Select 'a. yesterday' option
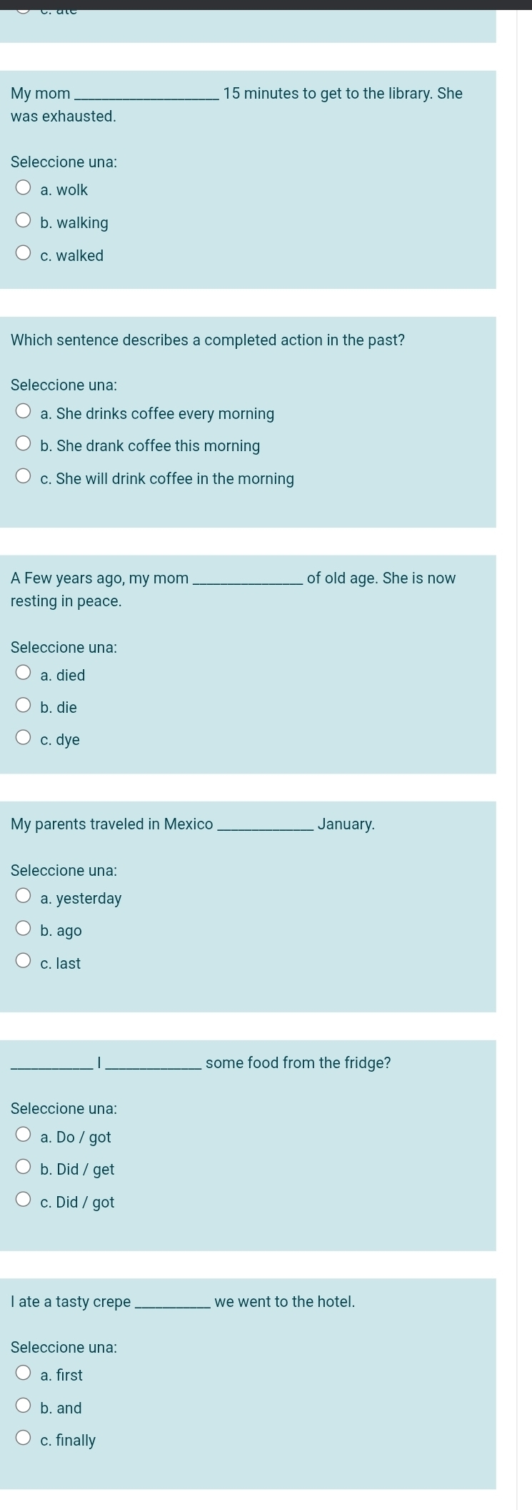The image size is (532, 1510). pyautogui.click(x=24, y=897)
